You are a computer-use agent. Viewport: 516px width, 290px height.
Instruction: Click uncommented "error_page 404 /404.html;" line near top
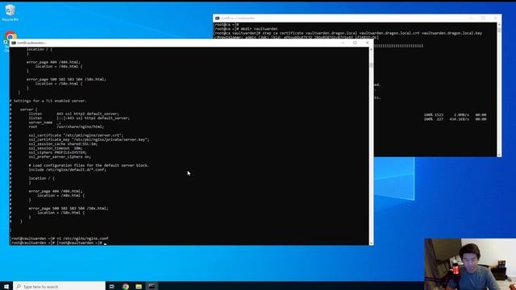(53, 62)
